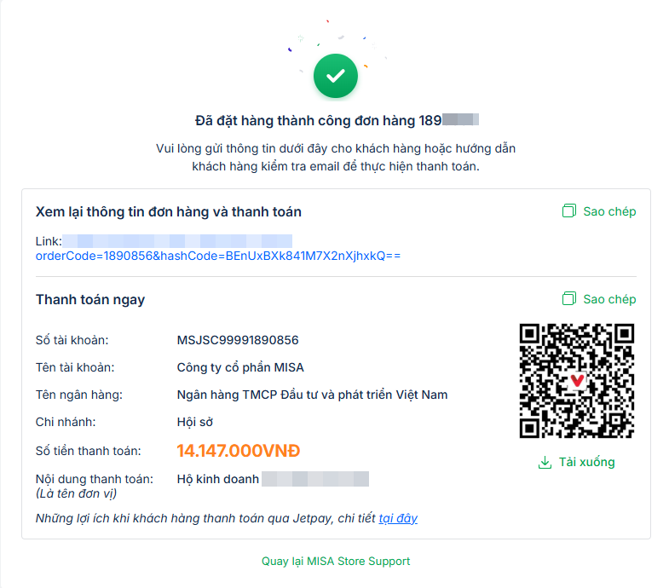
Task: Click the download arrow icon under QR code
Action: (545, 463)
